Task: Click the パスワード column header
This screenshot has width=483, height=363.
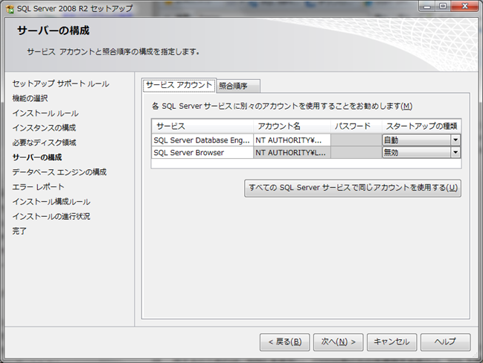Action: (x=356, y=126)
